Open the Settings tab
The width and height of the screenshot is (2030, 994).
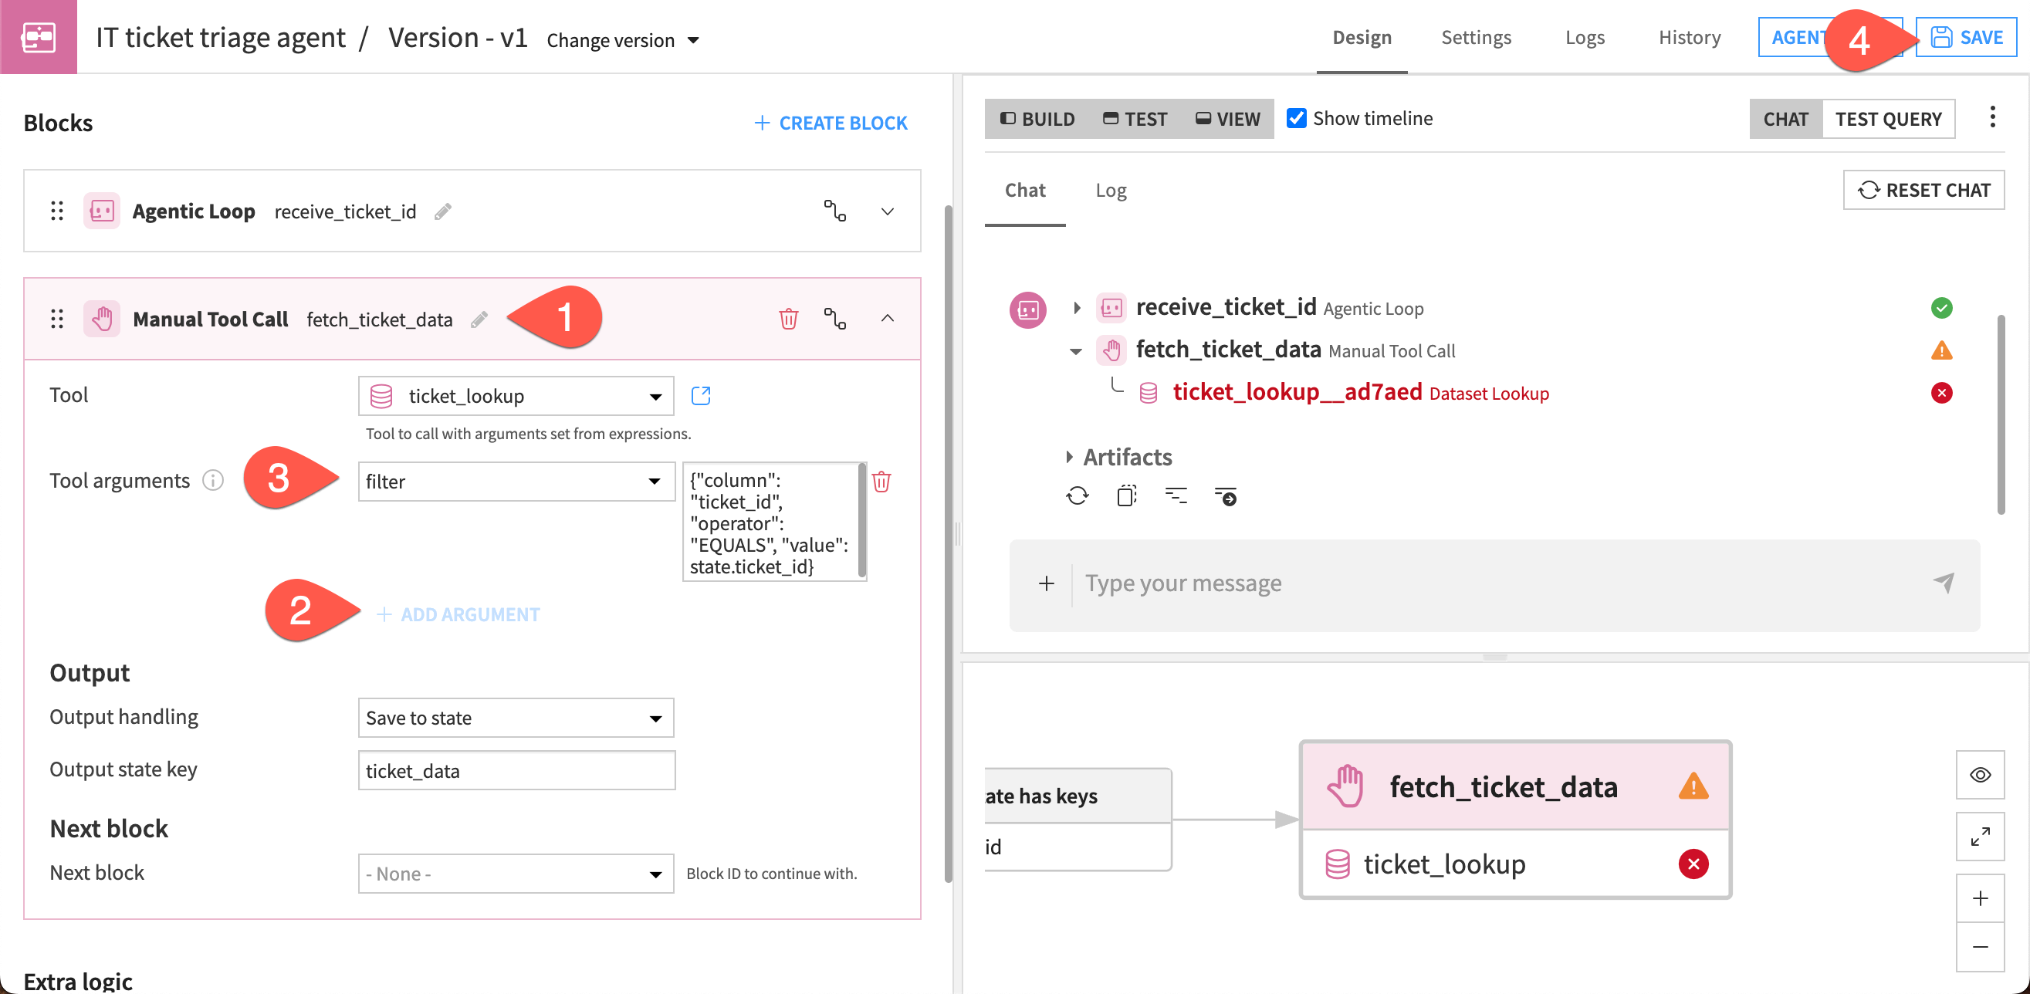(x=1476, y=37)
